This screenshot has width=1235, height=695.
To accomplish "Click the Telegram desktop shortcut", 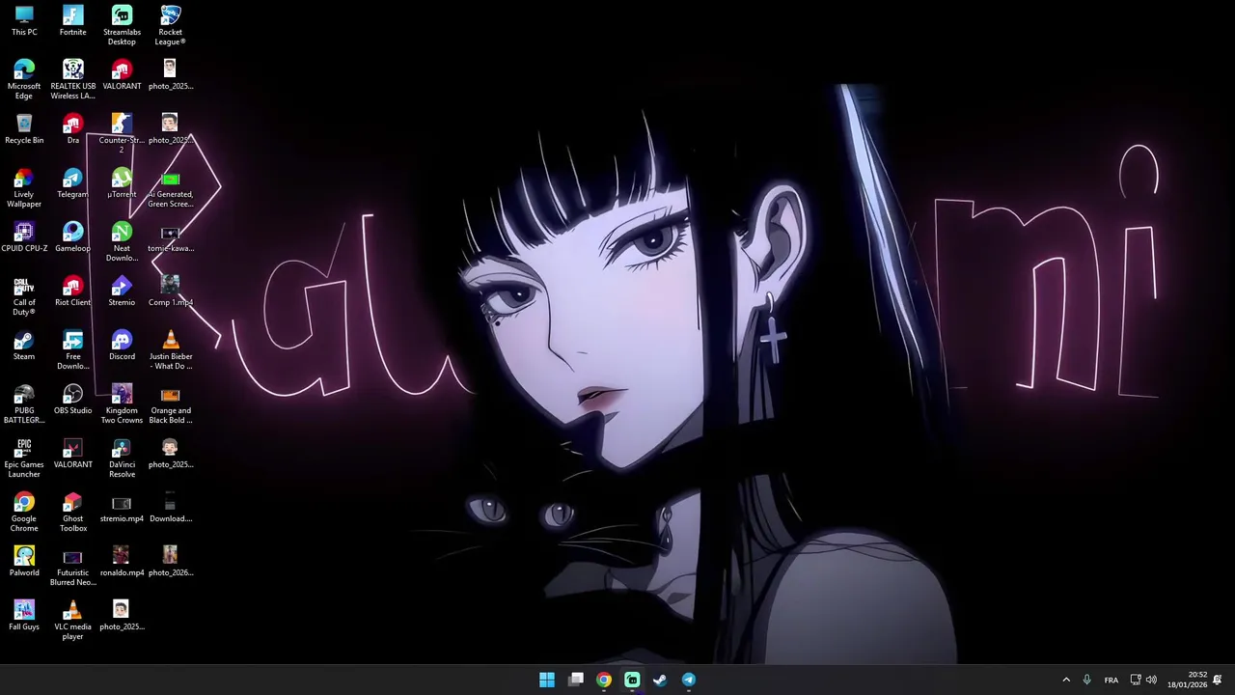I will click(72, 183).
